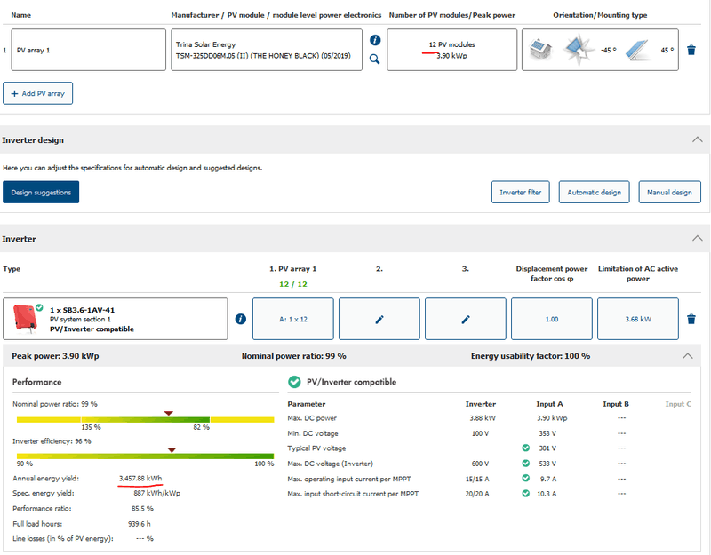Add a new PV array
The image size is (711, 555).
[x=38, y=93]
